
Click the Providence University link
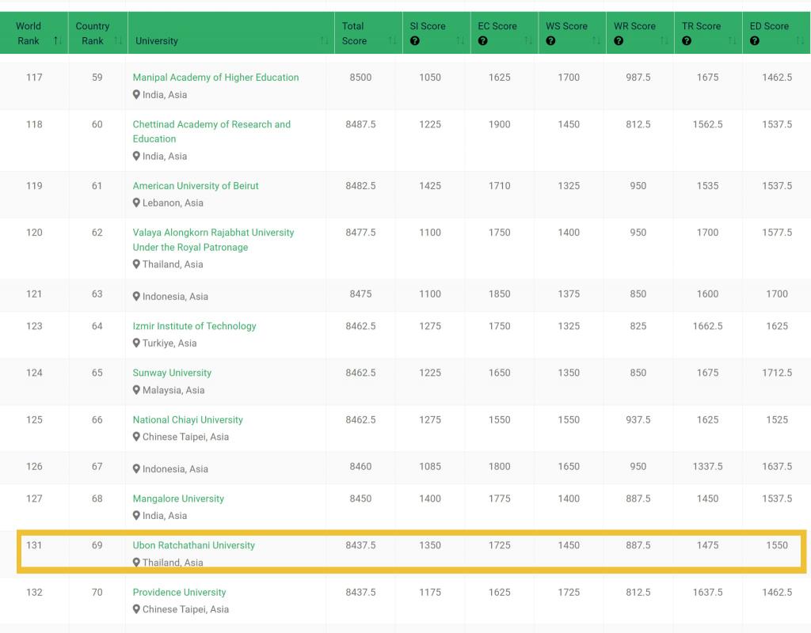179,592
